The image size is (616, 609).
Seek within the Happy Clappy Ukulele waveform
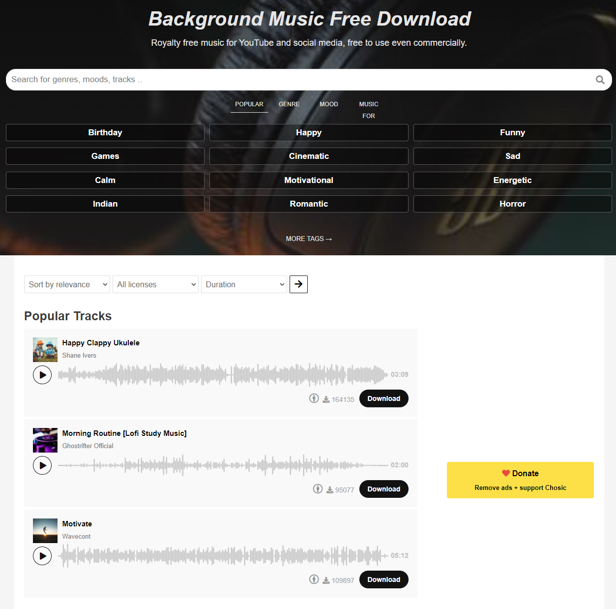pyautogui.click(x=223, y=375)
